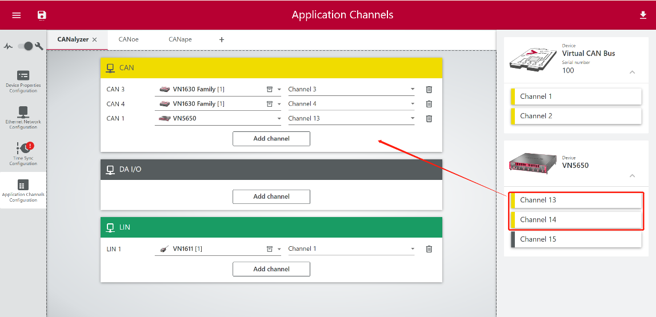
Task: Open device dropdown for CAN 3
Action: pyautogui.click(x=279, y=90)
